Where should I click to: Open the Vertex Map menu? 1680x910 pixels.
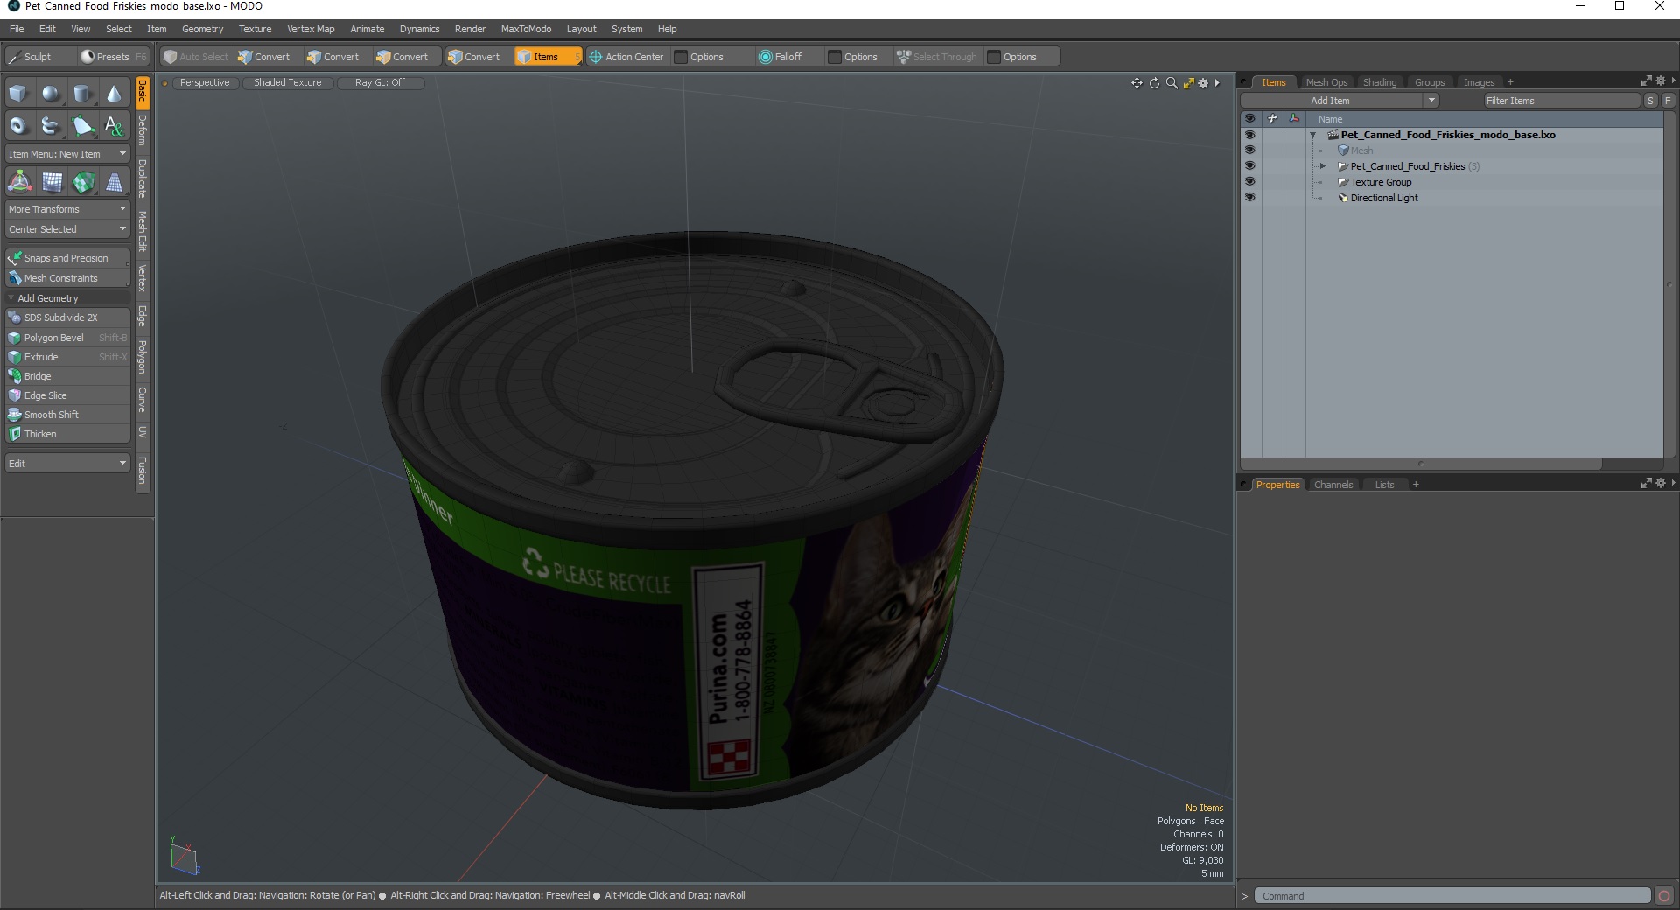click(311, 29)
